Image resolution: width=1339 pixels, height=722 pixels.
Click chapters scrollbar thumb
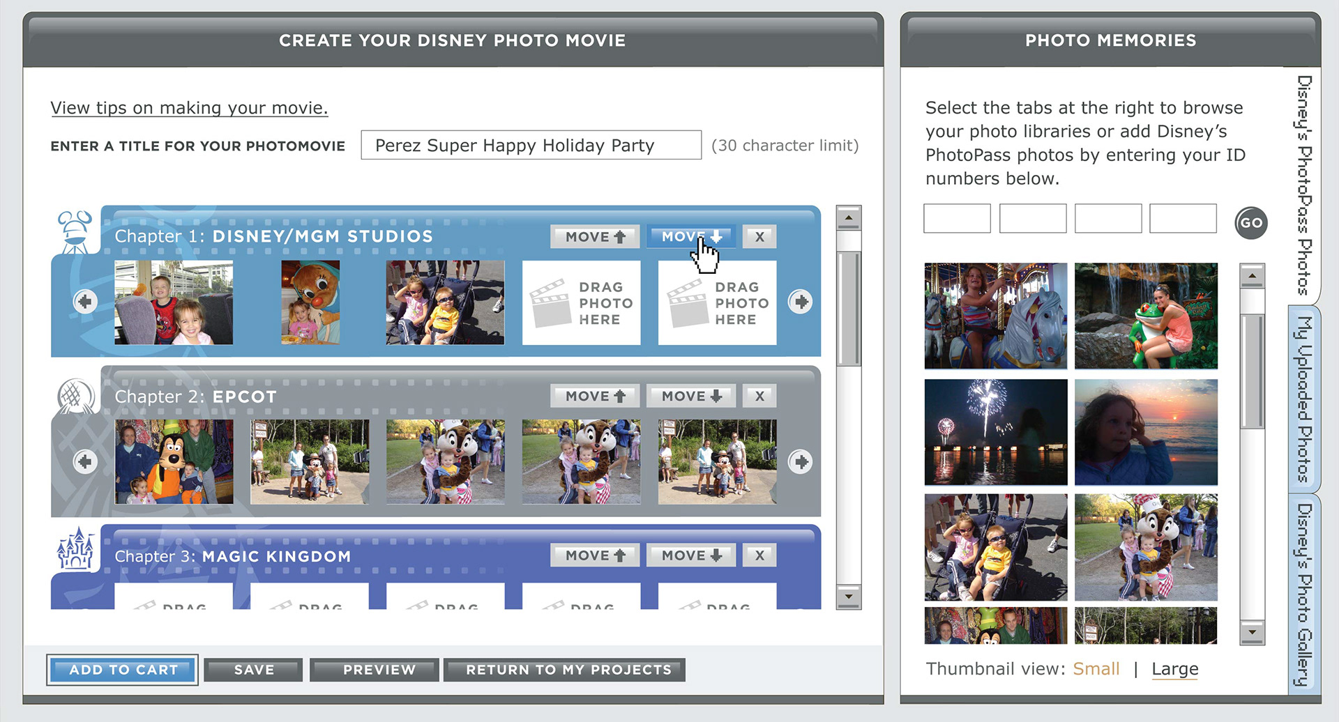pyautogui.click(x=849, y=308)
